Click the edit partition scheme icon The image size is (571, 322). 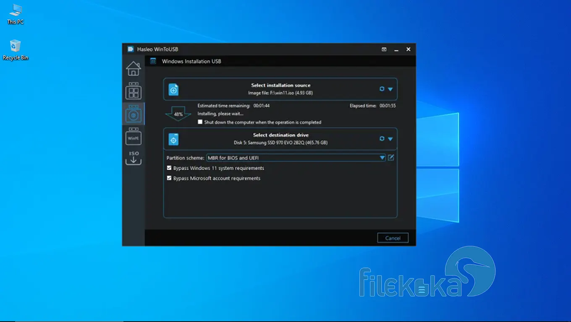(391, 158)
